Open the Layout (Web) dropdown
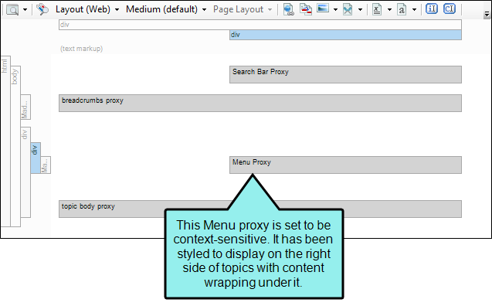The height and width of the screenshot is (306, 492). click(87, 9)
